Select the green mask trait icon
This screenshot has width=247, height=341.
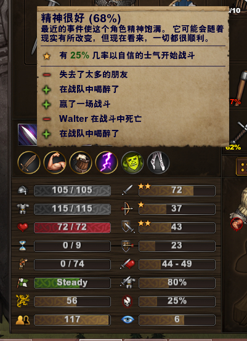click(132, 162)
